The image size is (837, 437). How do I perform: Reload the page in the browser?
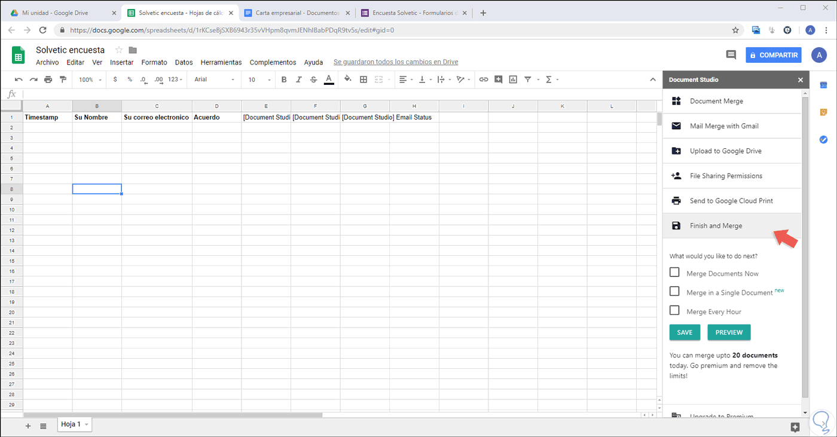coord(42,30)
